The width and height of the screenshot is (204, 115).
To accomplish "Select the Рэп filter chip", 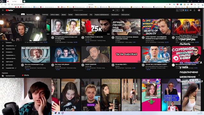I will point(91,15).
